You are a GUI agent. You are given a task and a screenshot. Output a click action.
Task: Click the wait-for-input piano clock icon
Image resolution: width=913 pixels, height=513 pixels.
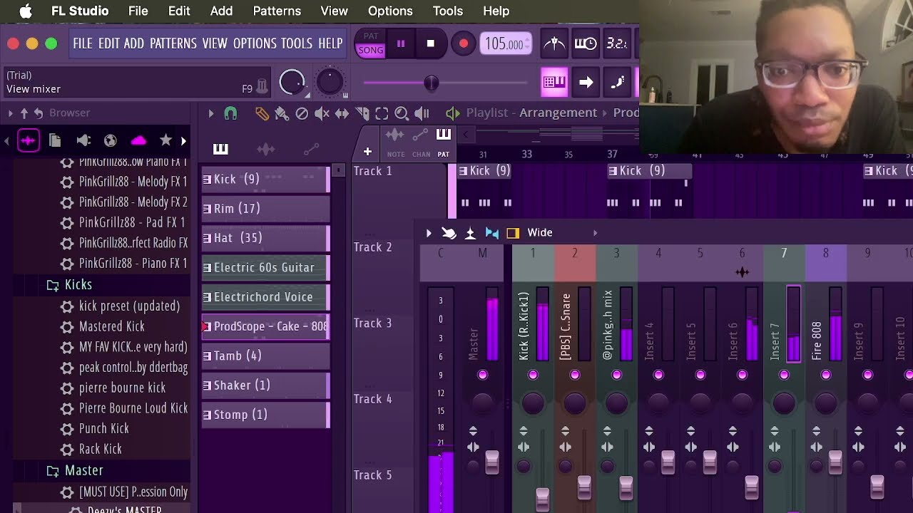[586, 43]
